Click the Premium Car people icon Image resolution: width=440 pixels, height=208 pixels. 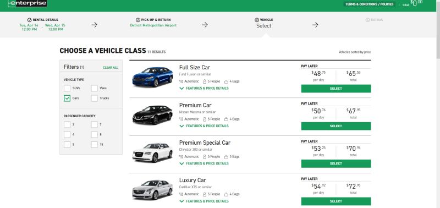pyautogui.click(x=205, y=119)
